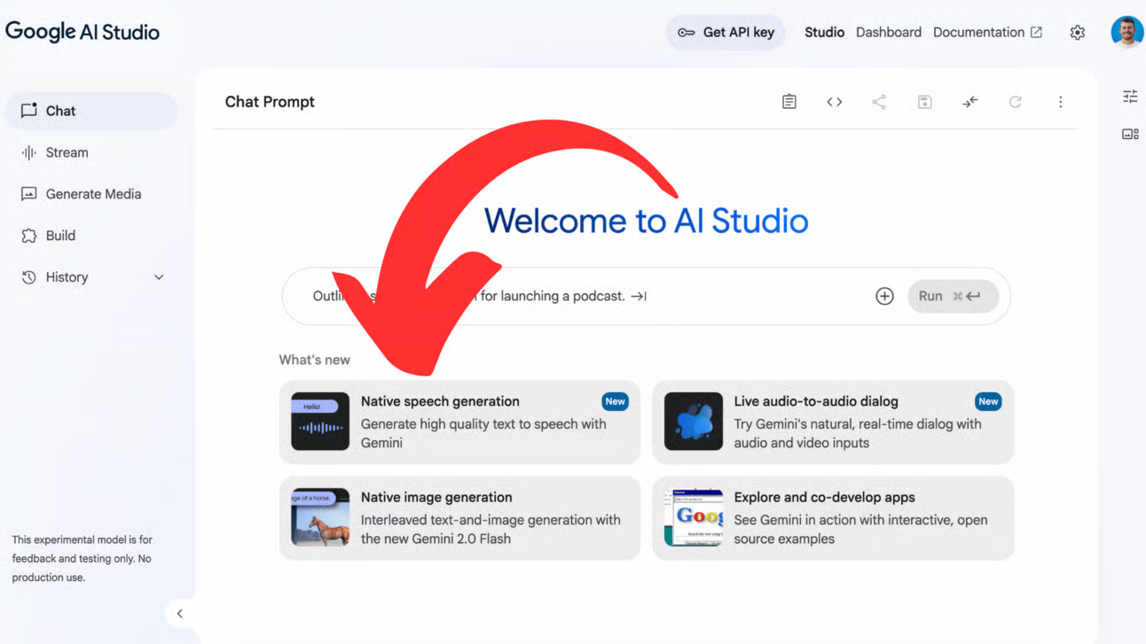
Task: Open the Native speech generation card
Action: coord(459,423)
